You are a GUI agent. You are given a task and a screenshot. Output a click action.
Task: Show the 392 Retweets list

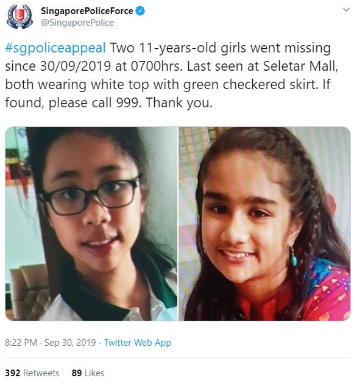click(32, 373)
